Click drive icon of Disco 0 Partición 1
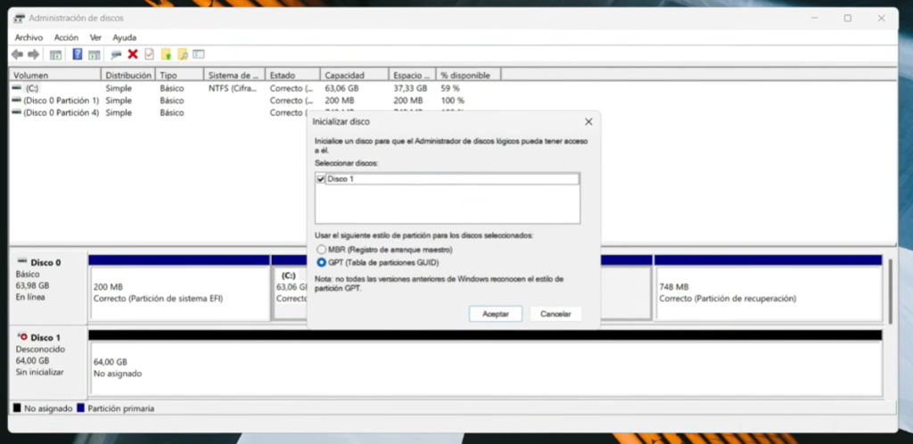The image size is (913, 444). 16,100
